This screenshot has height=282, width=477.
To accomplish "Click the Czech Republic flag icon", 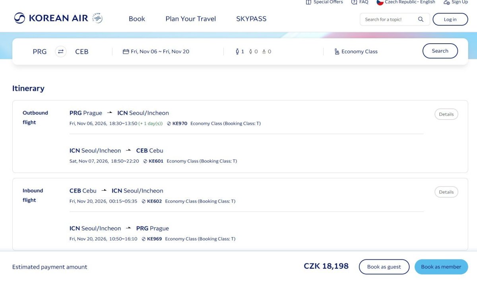I will point(380,2).
